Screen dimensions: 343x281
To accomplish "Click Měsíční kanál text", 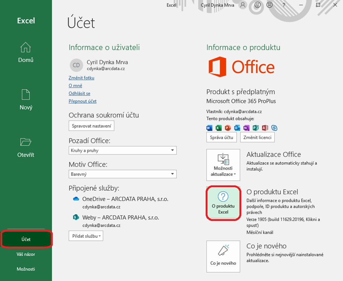I will pos(260,232).
